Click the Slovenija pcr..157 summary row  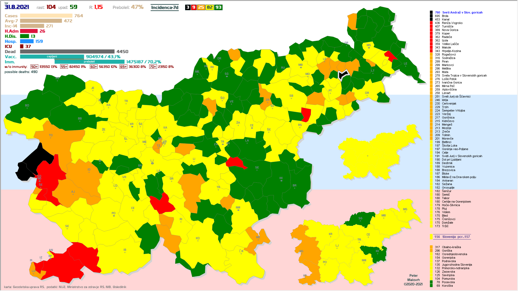(452, 237)
